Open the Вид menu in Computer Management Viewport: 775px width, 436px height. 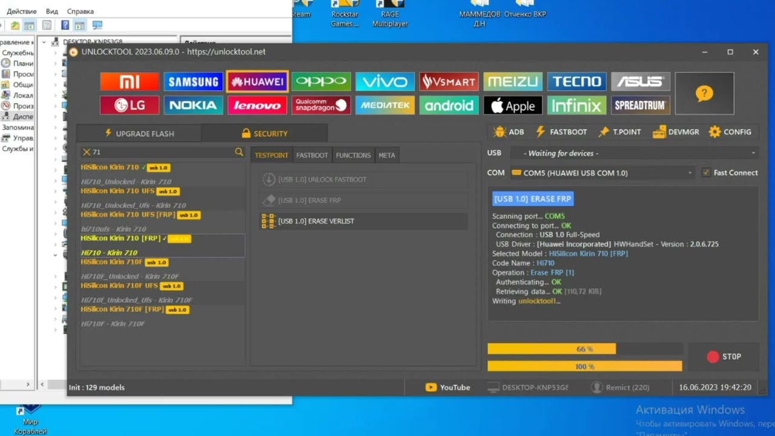pyautogui.click(x=52, y=12)
